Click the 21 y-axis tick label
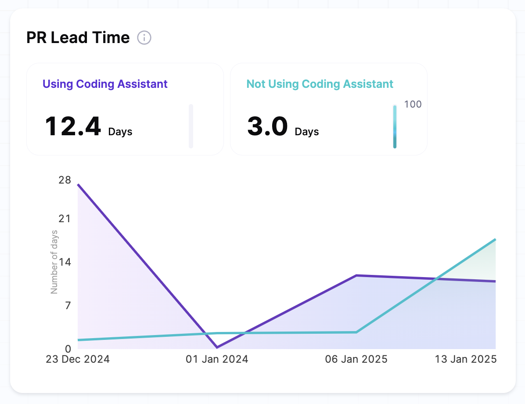 tap(65, 219)
